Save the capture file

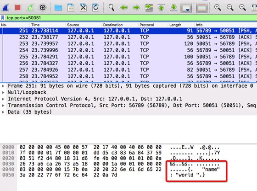point(71,7)
